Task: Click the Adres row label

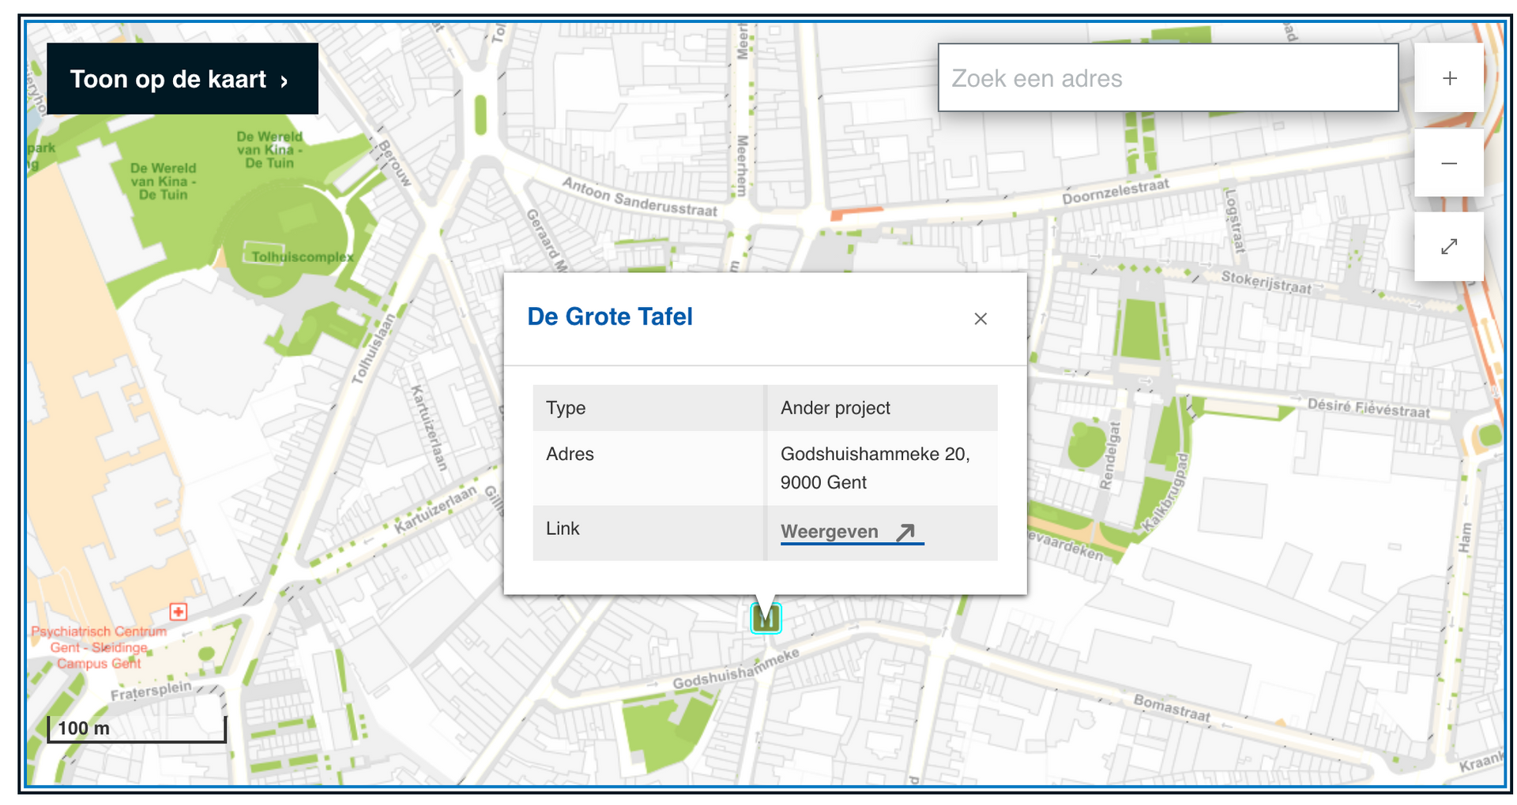Action: (570, 454)
